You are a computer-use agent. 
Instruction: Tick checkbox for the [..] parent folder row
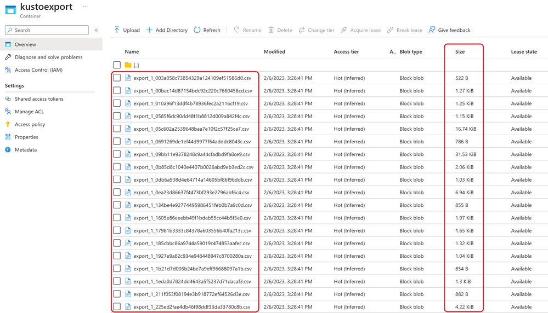point(117,65)
